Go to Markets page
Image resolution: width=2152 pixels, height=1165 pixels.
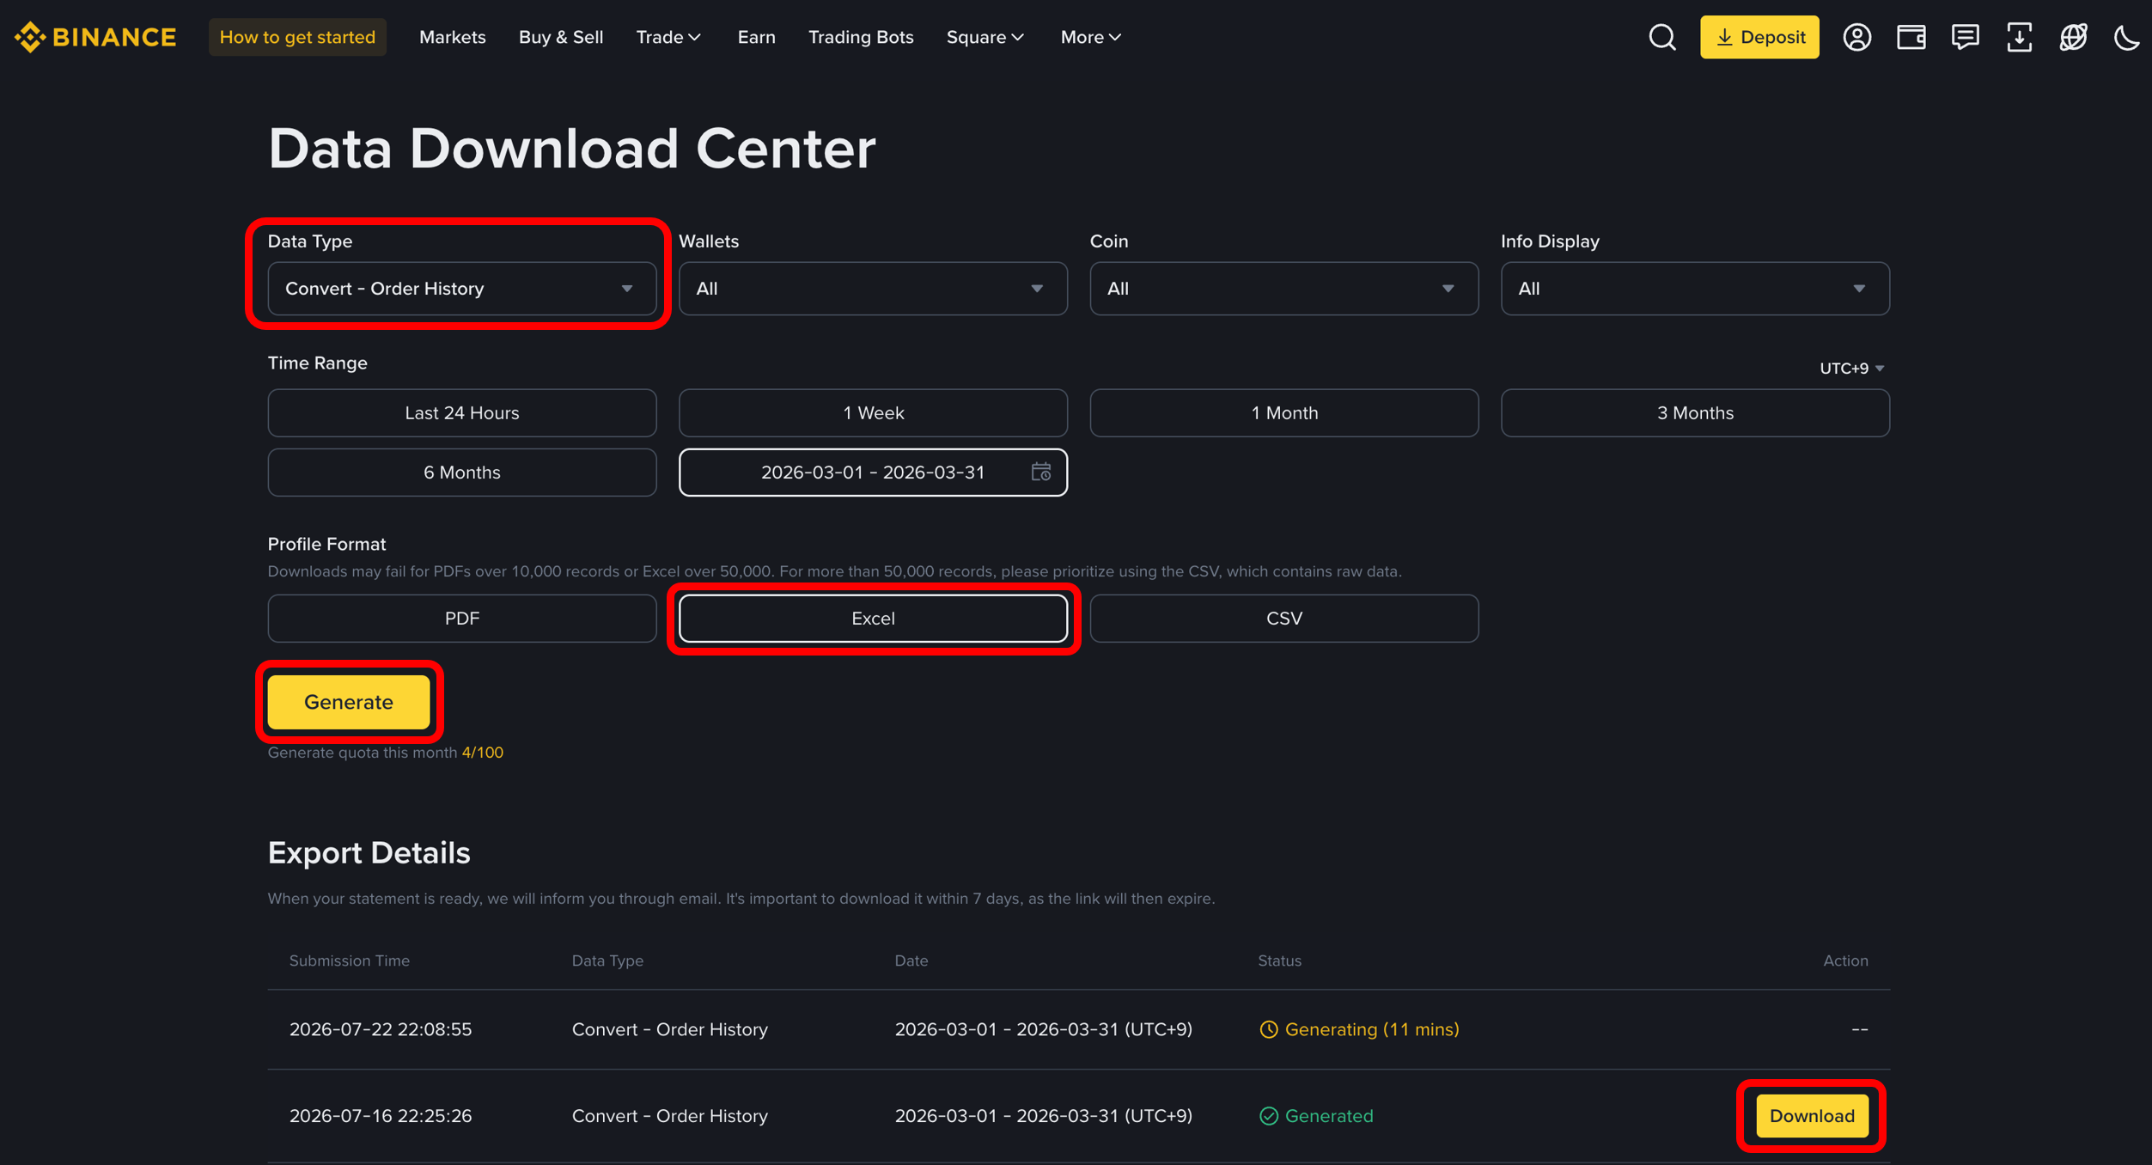[x=452, y=37]
